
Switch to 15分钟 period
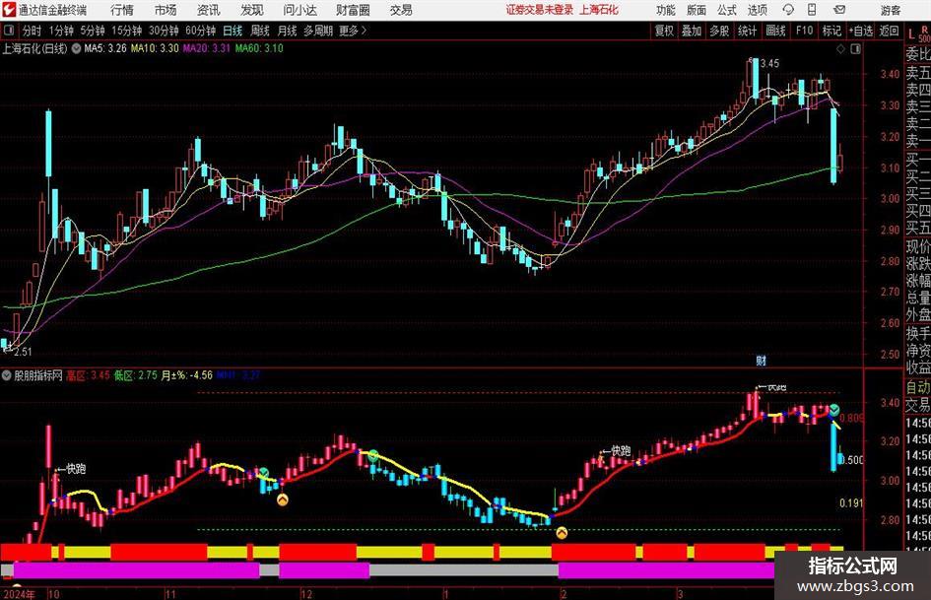126,31
